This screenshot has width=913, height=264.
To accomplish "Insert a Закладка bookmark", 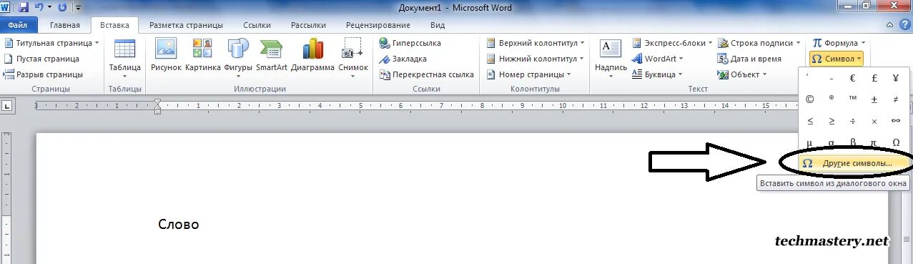I will pyautogui.click(x=403, y=59).
